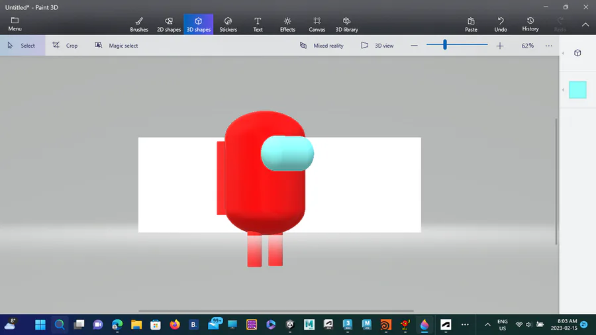Image resolution: width=596 pixels, height=335 pixels.
Task: Open Task View in taskbar
Action: tap(79, 325)
